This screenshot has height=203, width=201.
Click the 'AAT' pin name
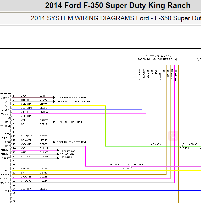pyautogui.click(x=7, y=106)
